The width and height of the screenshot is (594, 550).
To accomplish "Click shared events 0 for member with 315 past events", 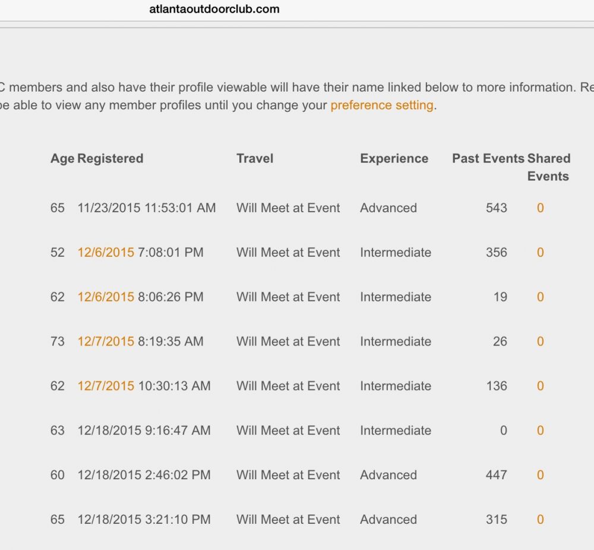I will point(540,520).
